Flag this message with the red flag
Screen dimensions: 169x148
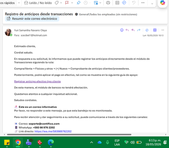click(x=67, y=3)
